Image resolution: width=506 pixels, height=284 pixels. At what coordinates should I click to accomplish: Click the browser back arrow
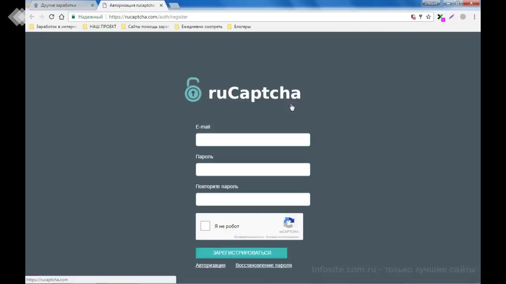(x=32, y=17)
